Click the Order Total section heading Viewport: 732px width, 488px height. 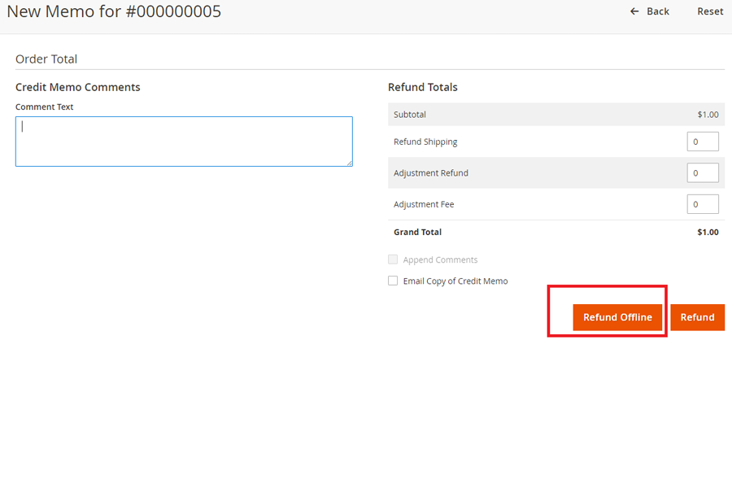coord(46,59)
